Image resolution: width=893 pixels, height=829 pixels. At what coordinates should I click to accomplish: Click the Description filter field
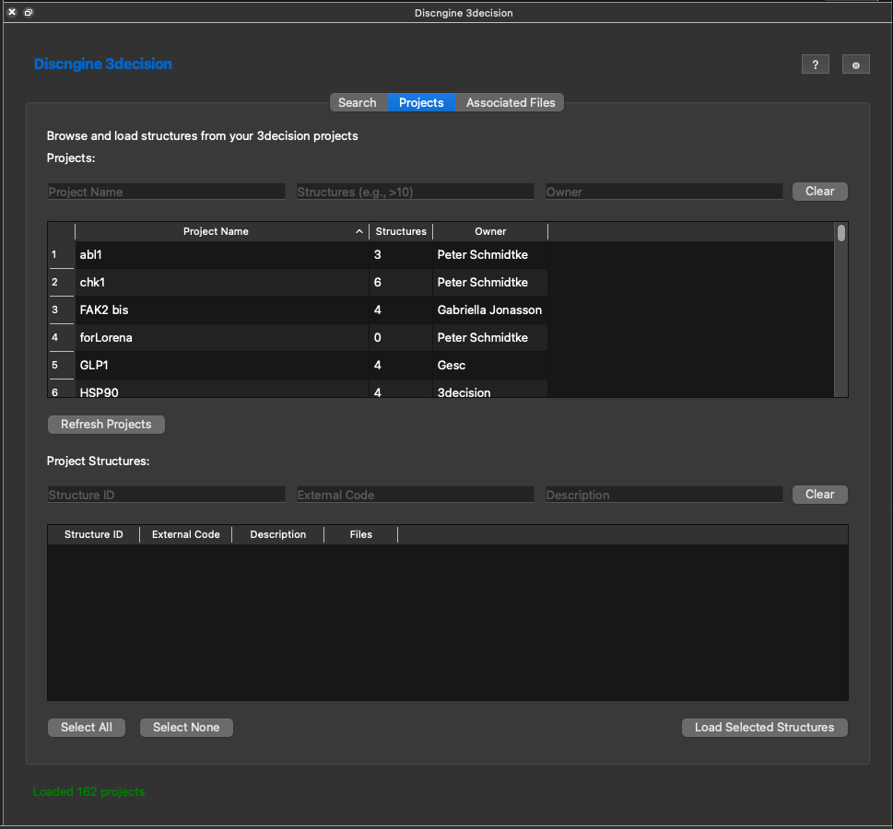pos(664,495)
